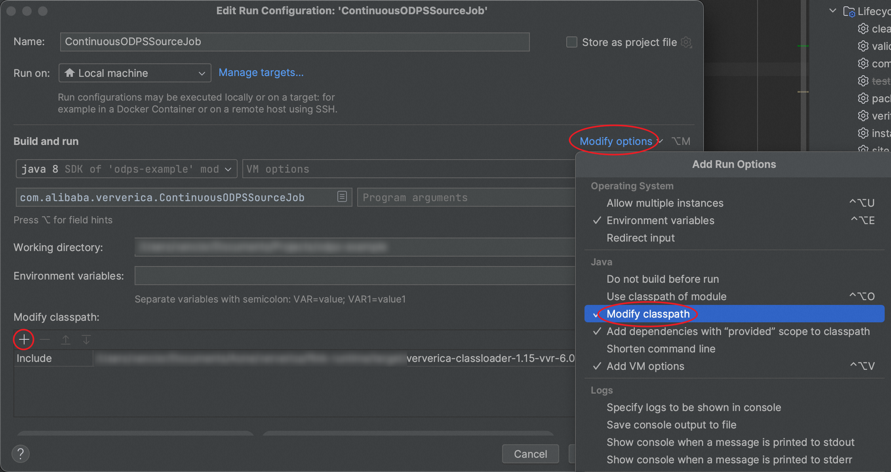Click the help (?) icon at bottom left
The image size is (891, 472).
[x=22, y=453]
